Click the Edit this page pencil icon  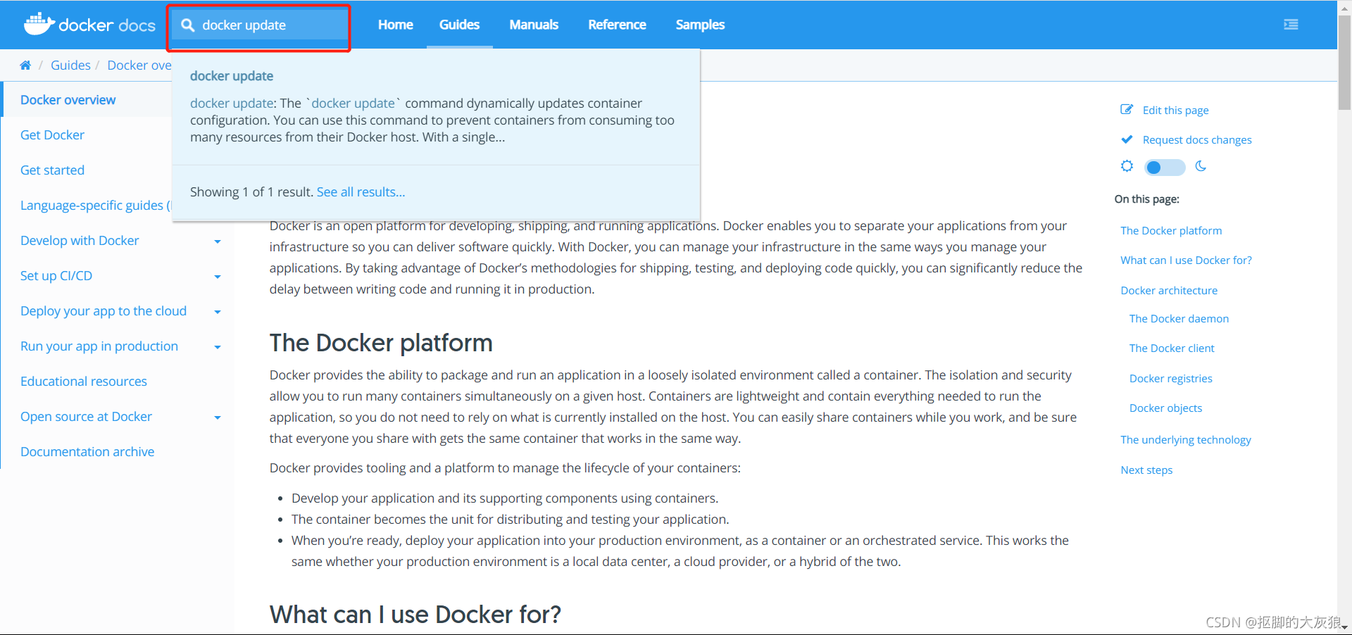click(x=1127, y=110)
